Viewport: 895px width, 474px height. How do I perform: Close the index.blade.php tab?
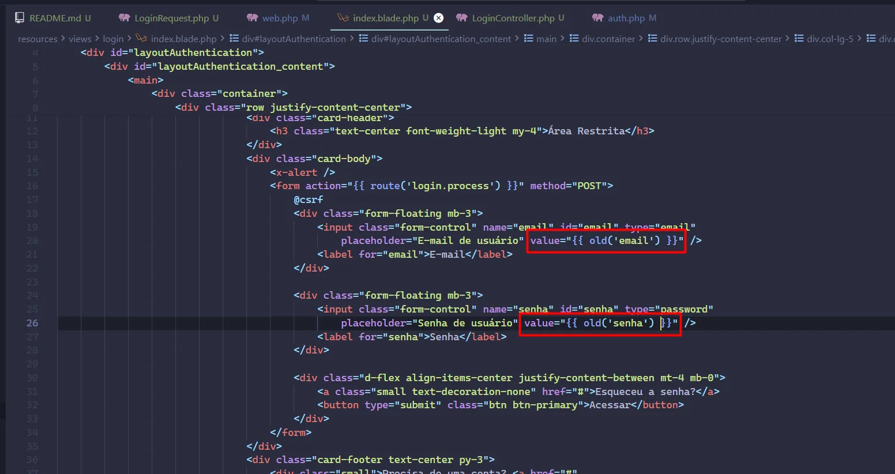438,18
